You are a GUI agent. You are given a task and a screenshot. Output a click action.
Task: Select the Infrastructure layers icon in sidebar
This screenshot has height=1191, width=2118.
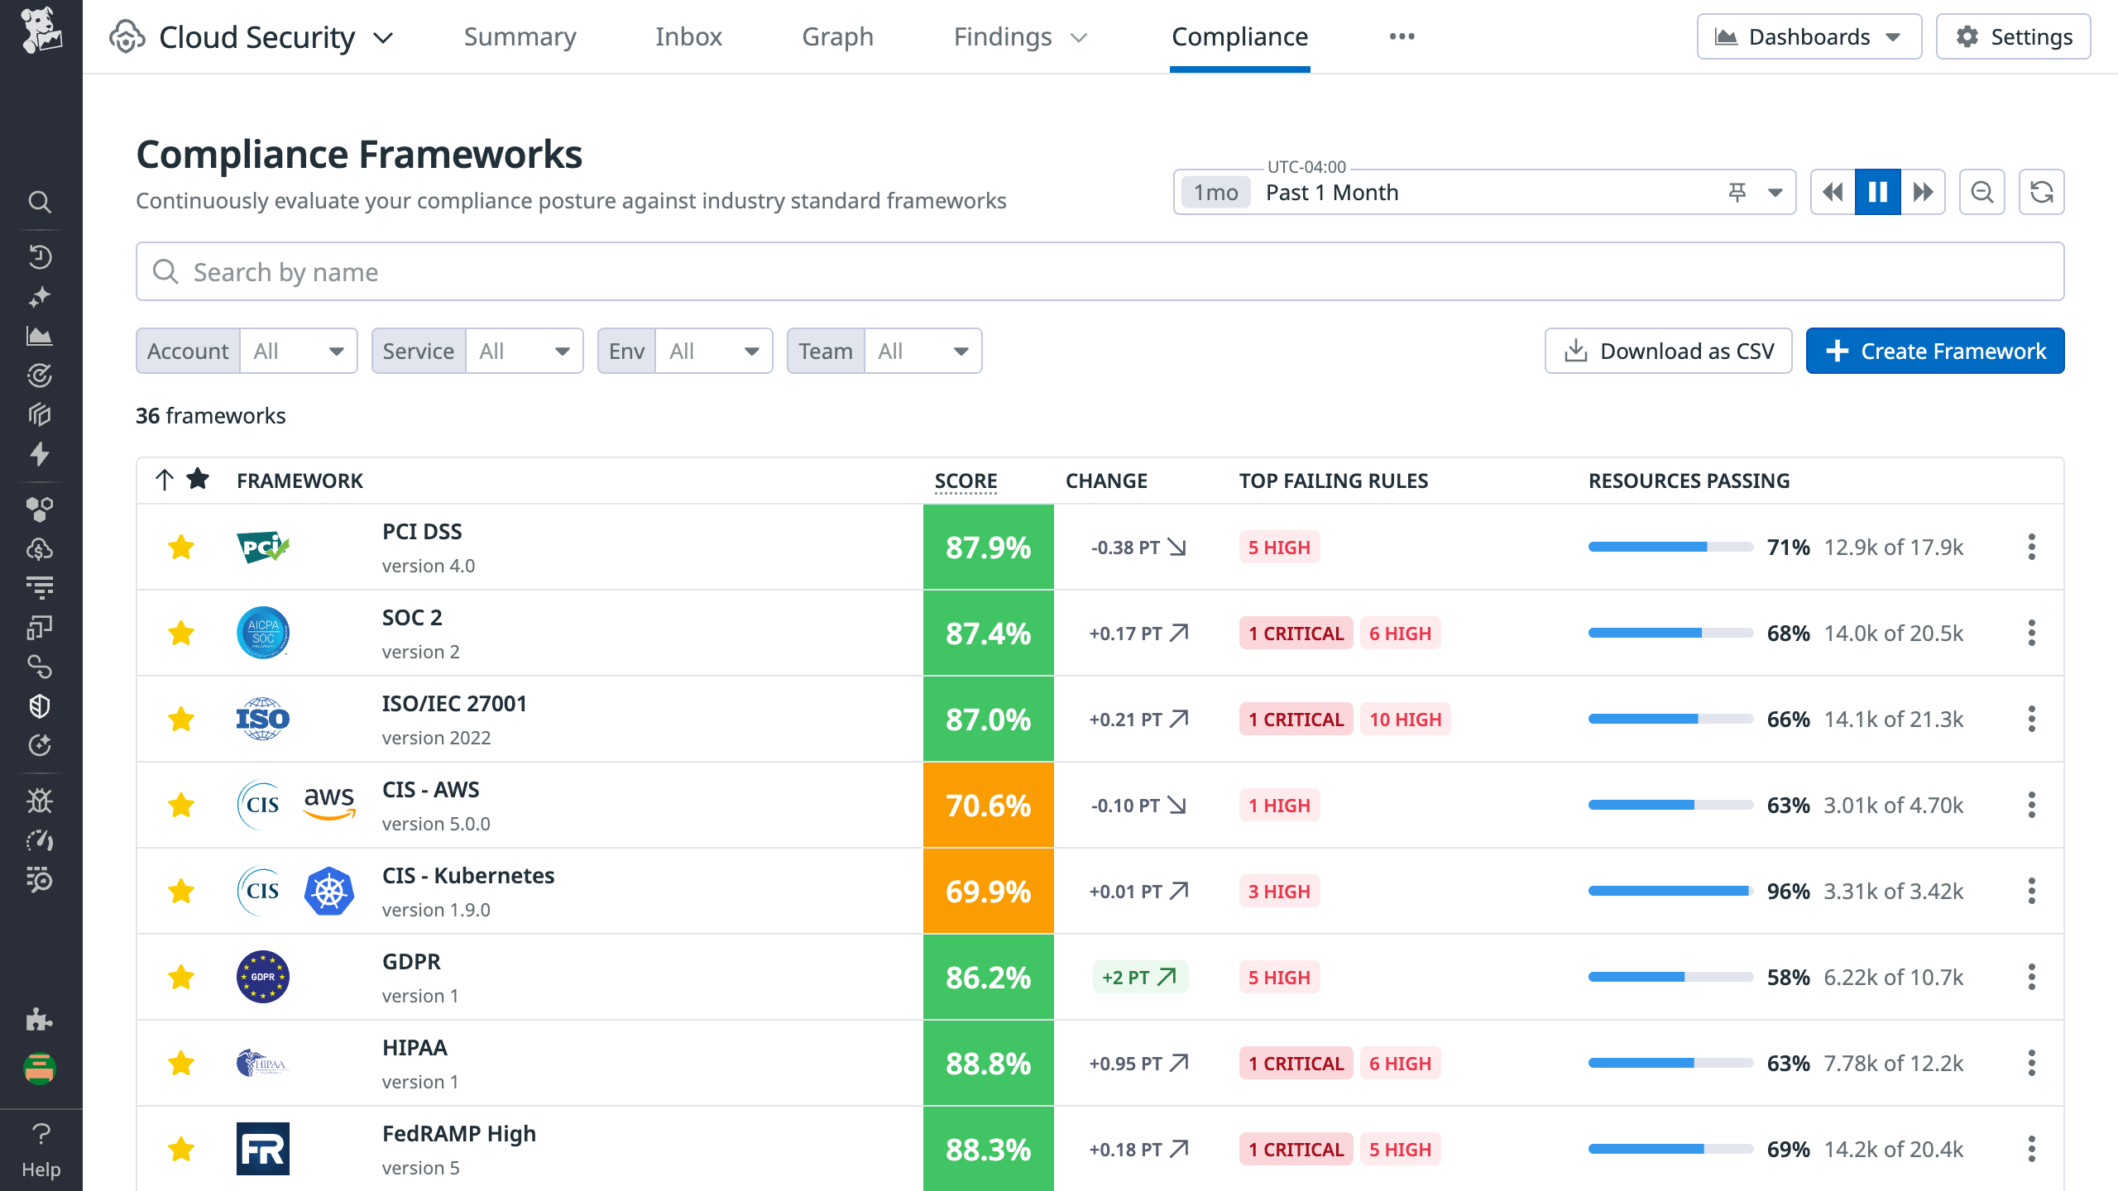pos(41,414)
